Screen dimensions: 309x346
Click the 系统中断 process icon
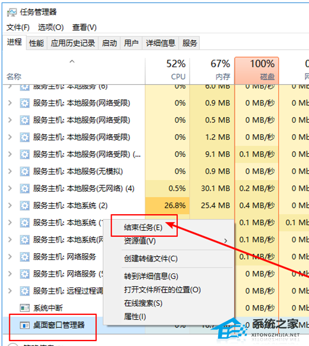coord(25,308)
